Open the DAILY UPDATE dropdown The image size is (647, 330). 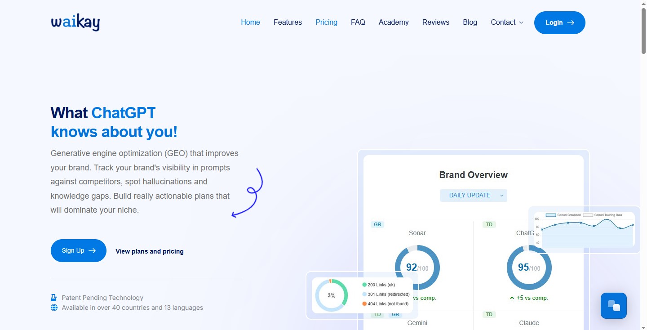473,196
